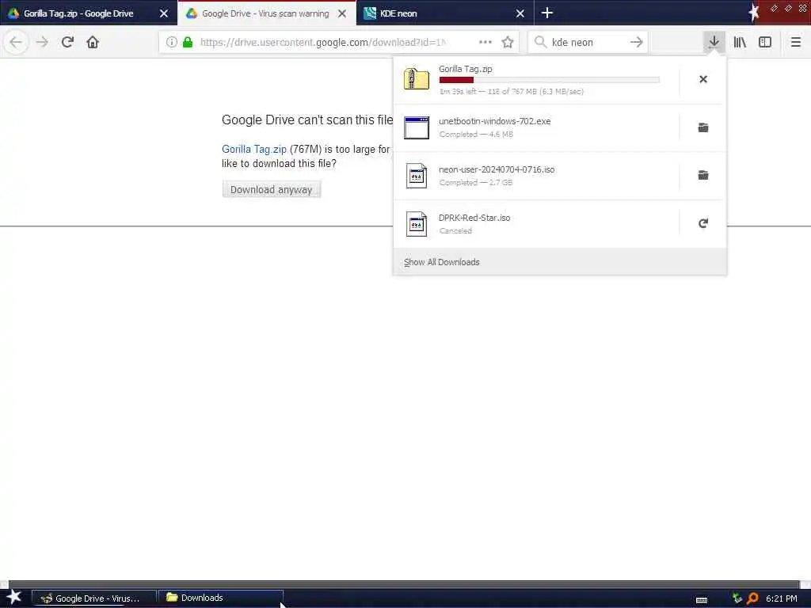Cancel the Gorilla Tag.zip download

click(x=703, y=79)
